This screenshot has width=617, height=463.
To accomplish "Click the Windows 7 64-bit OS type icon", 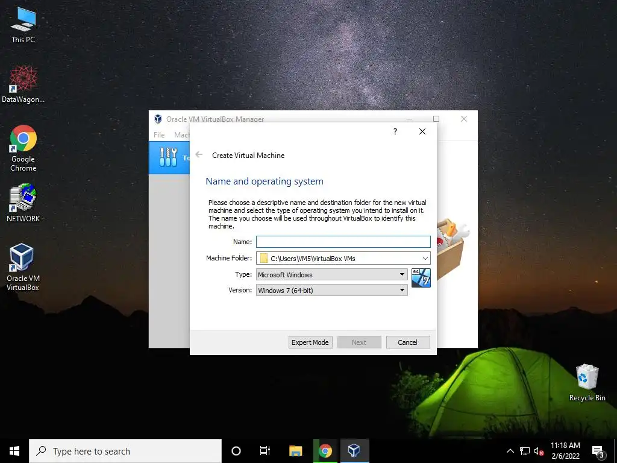I will (x=421, y=277).
